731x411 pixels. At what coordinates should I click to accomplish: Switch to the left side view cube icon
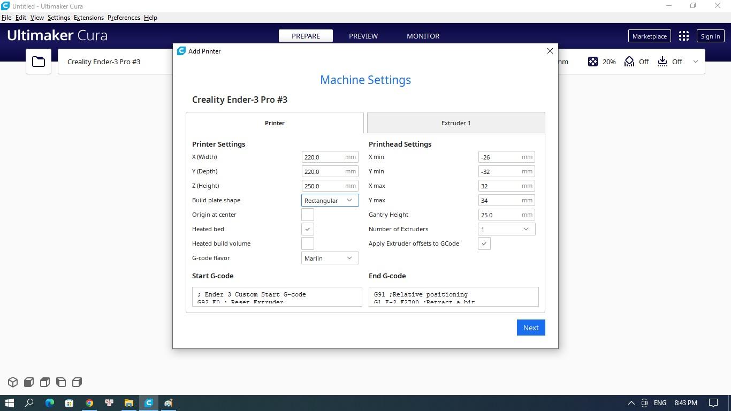(x=61, y=382)
